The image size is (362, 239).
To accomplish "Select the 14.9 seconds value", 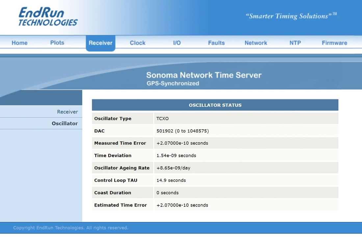I will pos(171,180).
